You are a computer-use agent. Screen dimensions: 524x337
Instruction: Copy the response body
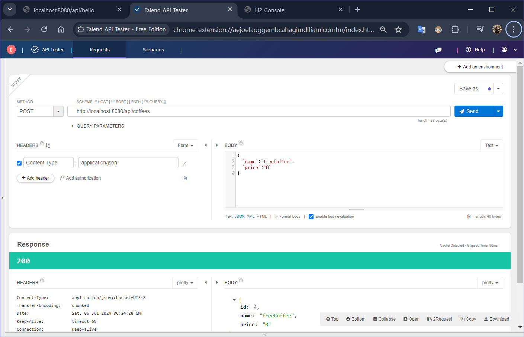(x=468, y=319)
